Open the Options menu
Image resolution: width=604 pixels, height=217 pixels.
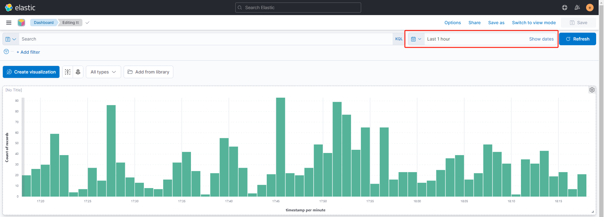point(452,23)
